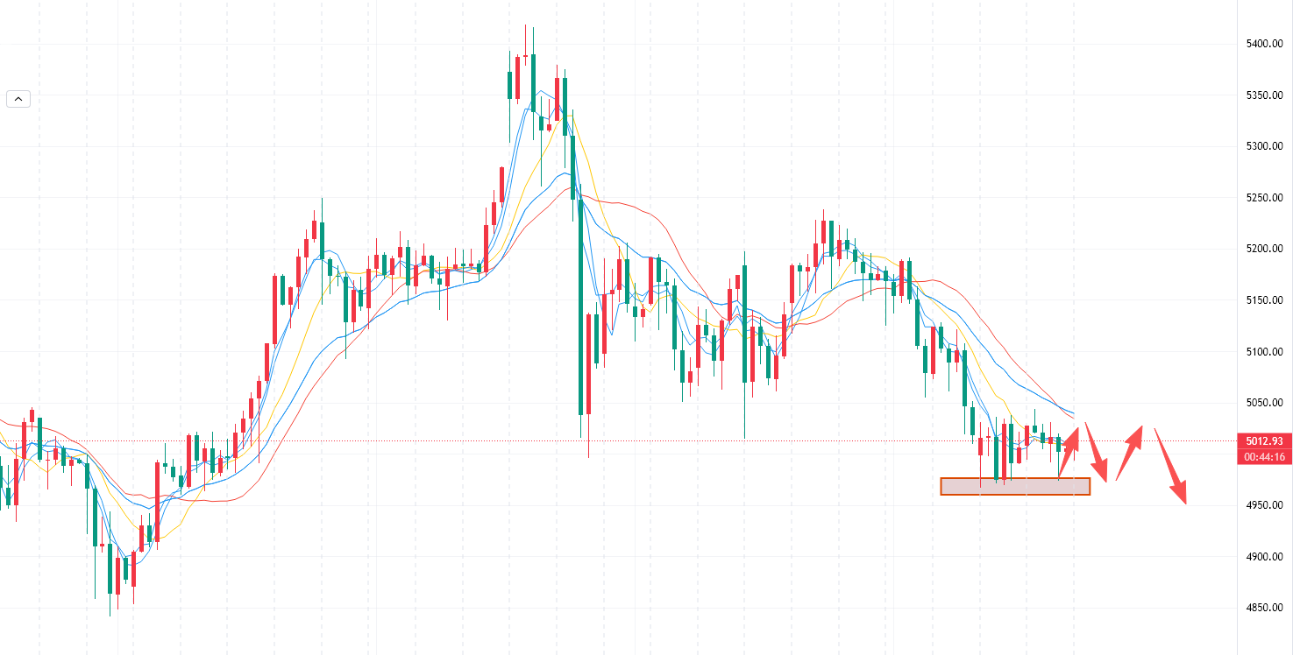
Task: Click the 5050.00 price scale label
Action: point(1264,403)
